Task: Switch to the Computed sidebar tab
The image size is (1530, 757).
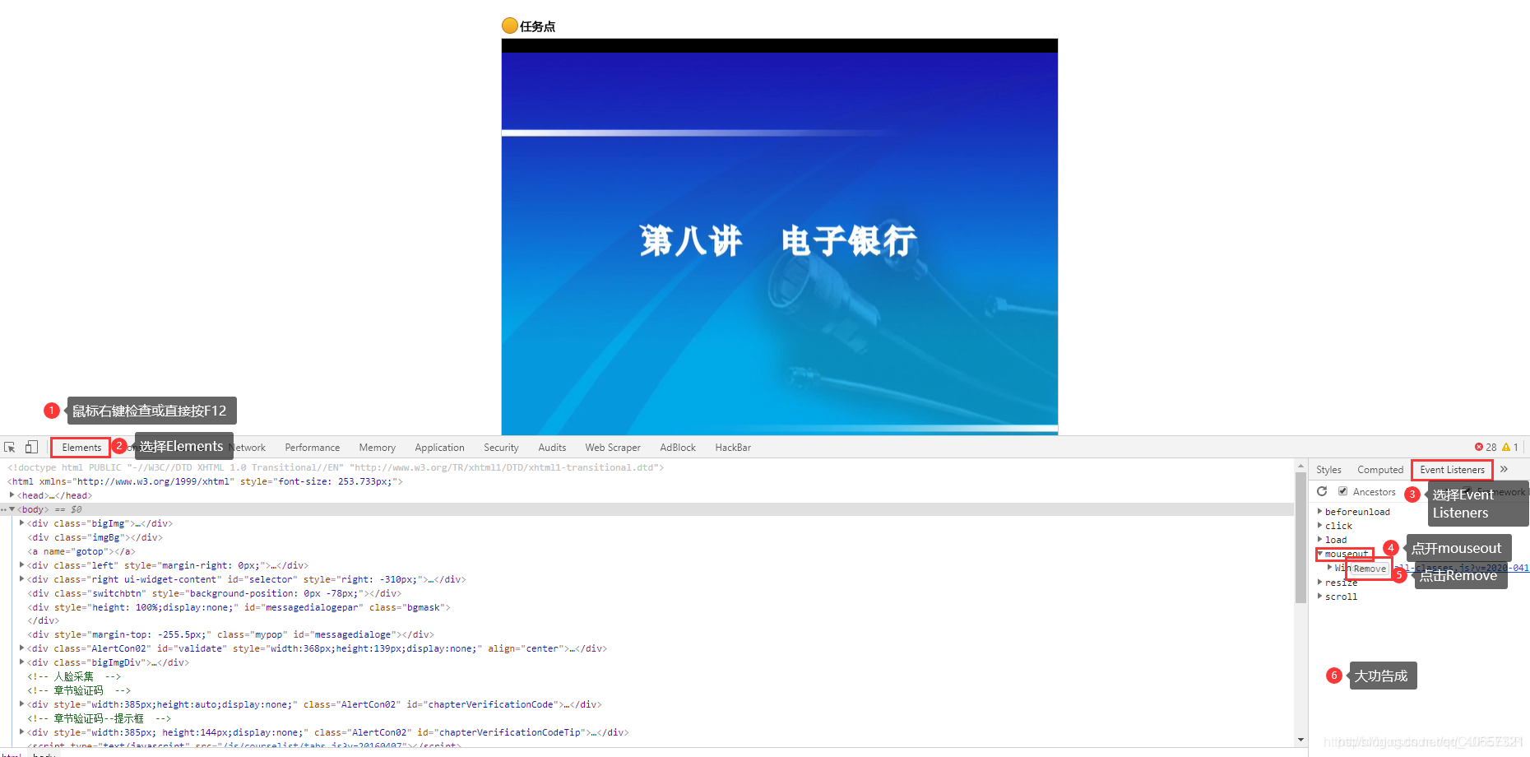Action: point(1380,470)
